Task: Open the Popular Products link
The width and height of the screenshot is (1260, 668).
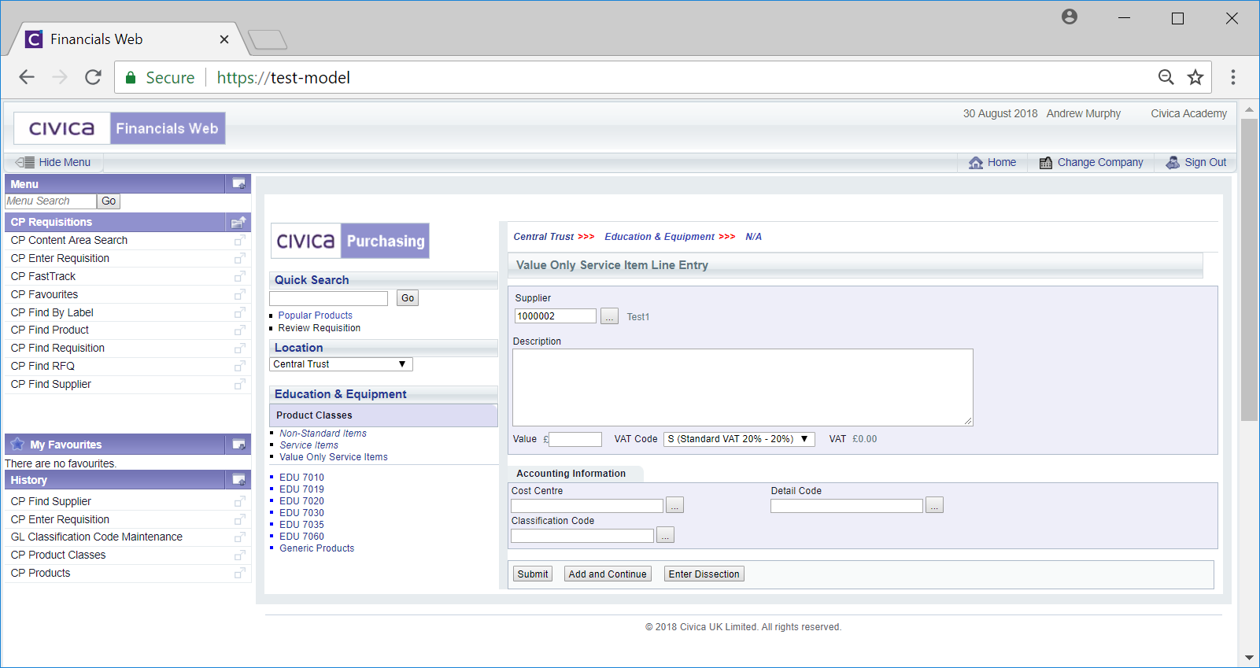Action: pos(315,316)
